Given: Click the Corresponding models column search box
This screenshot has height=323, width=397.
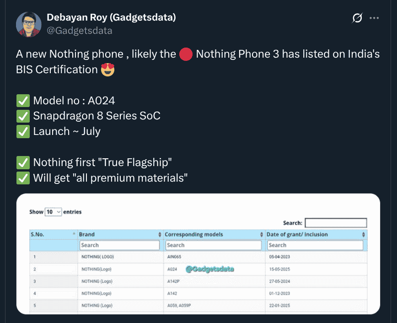Looking at the screenshot, I should click(x=214, y=245).
